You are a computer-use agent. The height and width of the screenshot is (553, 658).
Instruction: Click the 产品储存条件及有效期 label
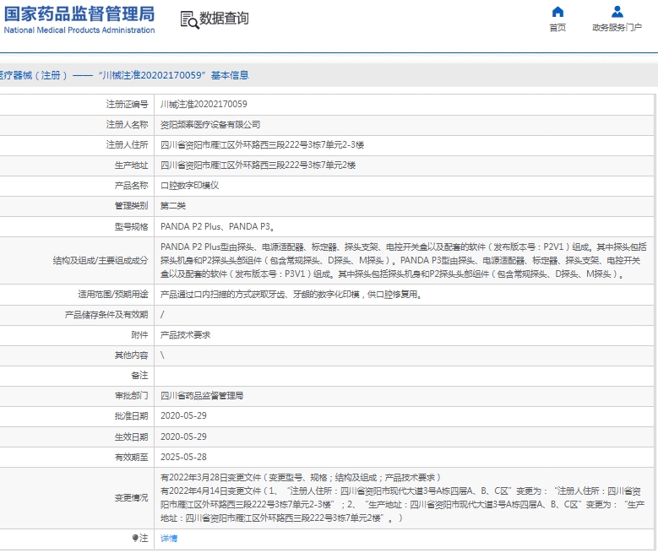pos(106,315)
